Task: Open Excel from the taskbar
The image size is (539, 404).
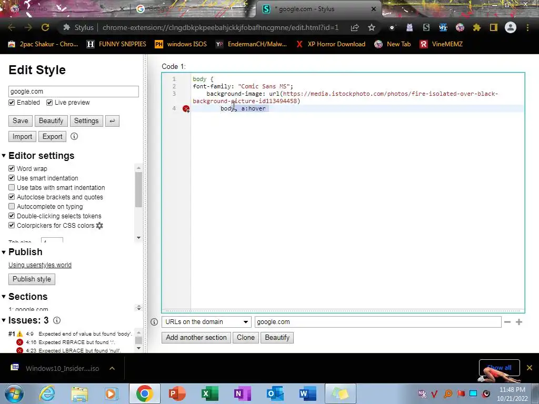Action: (x=209, y=393)
